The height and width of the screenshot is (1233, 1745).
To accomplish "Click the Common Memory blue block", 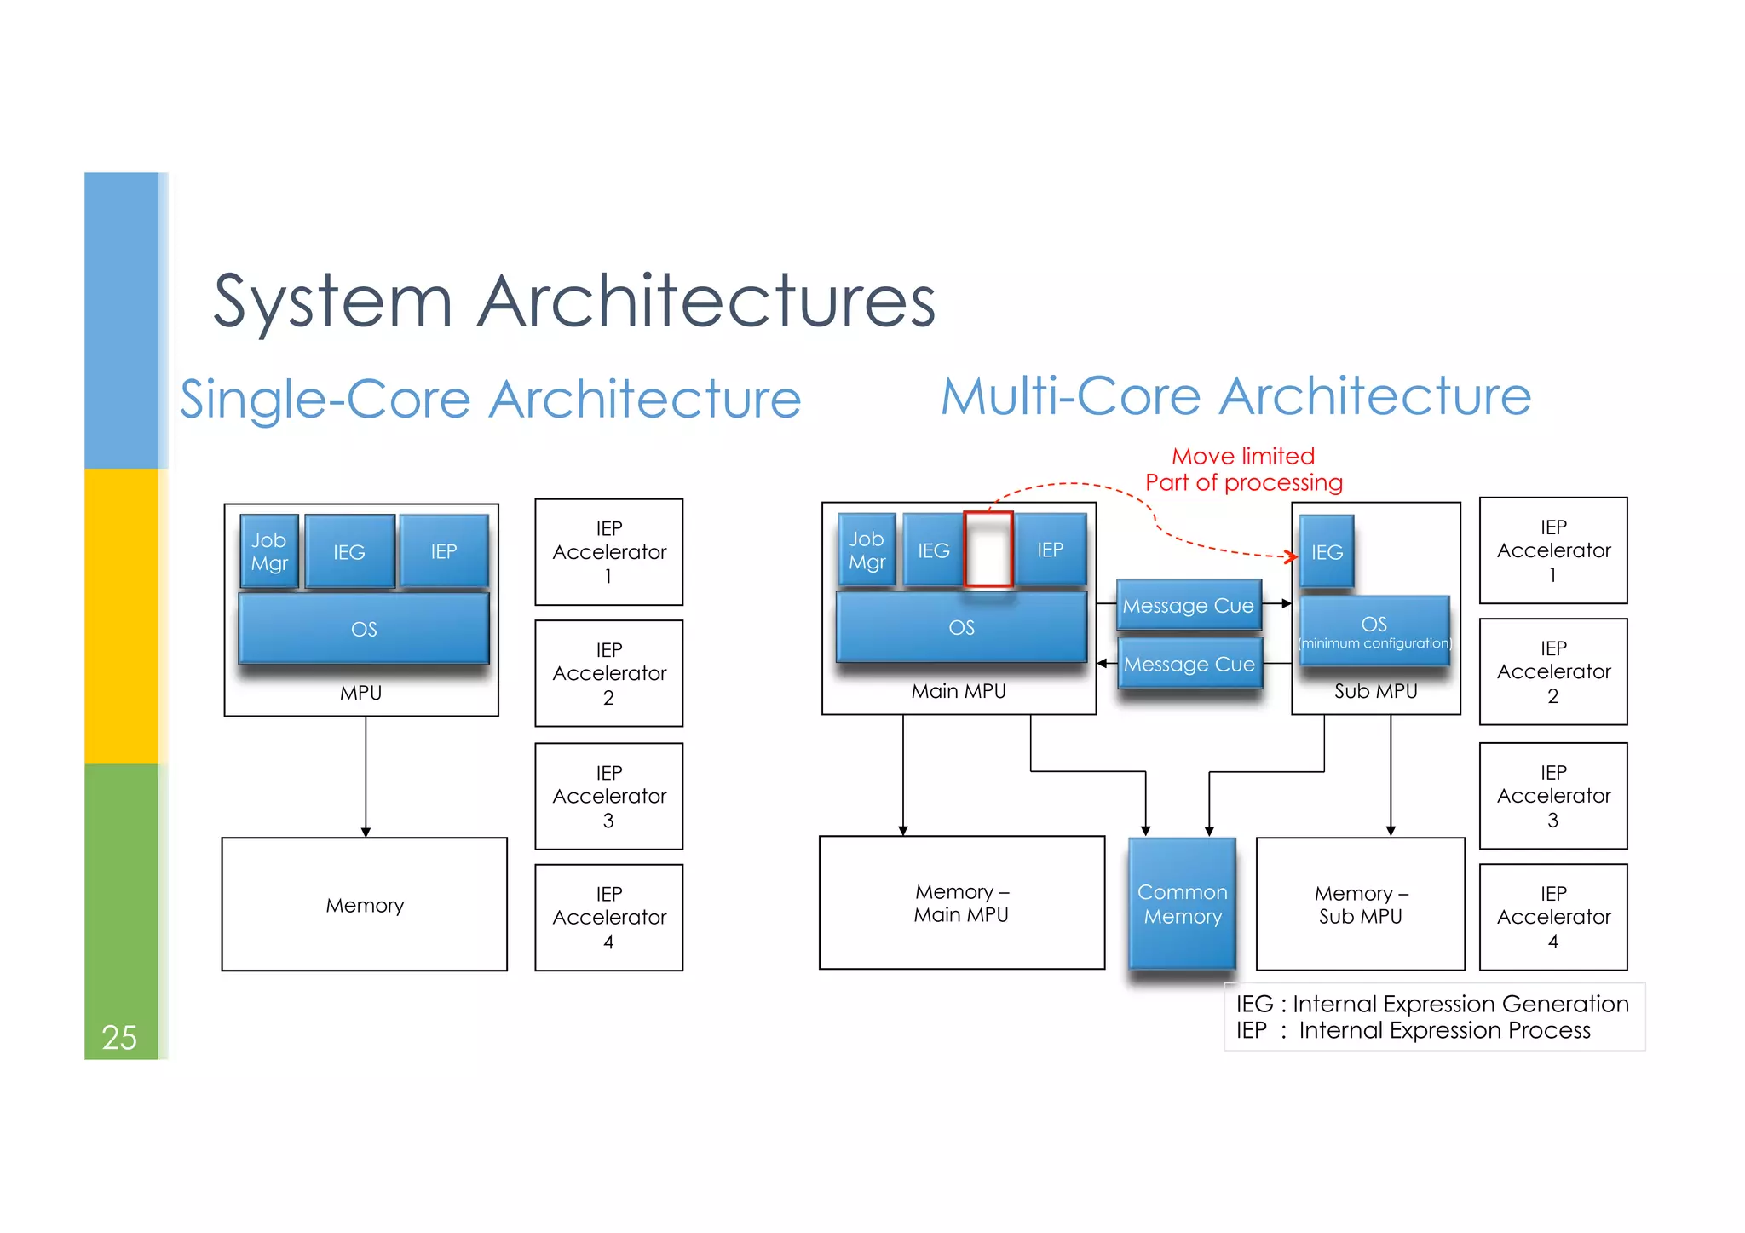I will (1182, 904).
